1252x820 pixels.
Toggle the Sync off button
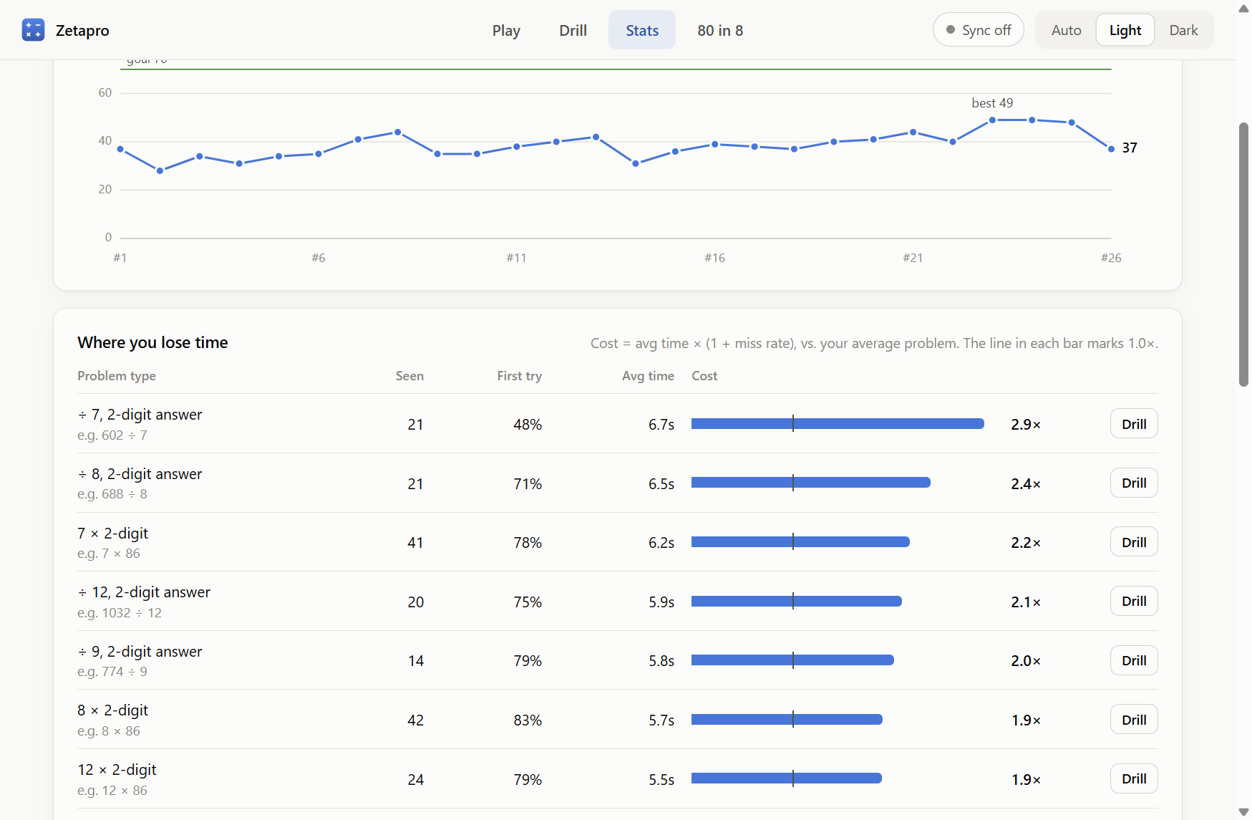pos(978,30)
